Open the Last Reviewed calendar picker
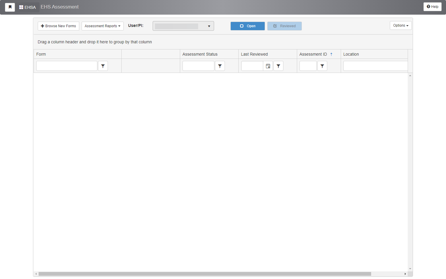 point(268,66)
